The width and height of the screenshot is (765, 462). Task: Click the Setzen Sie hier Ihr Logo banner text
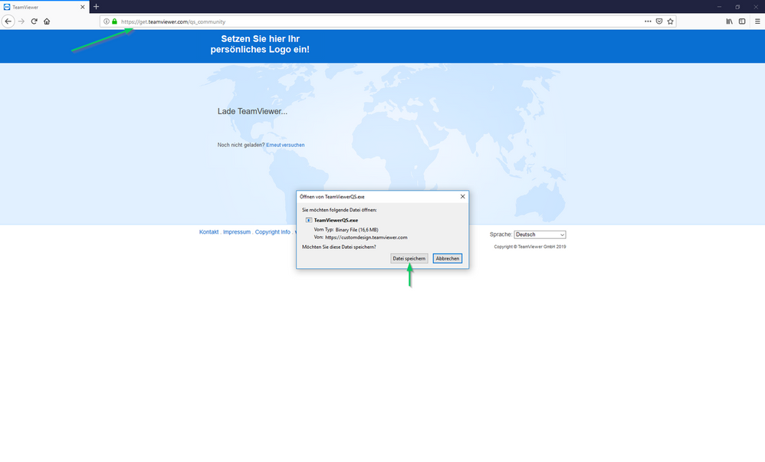coord(260,44)
